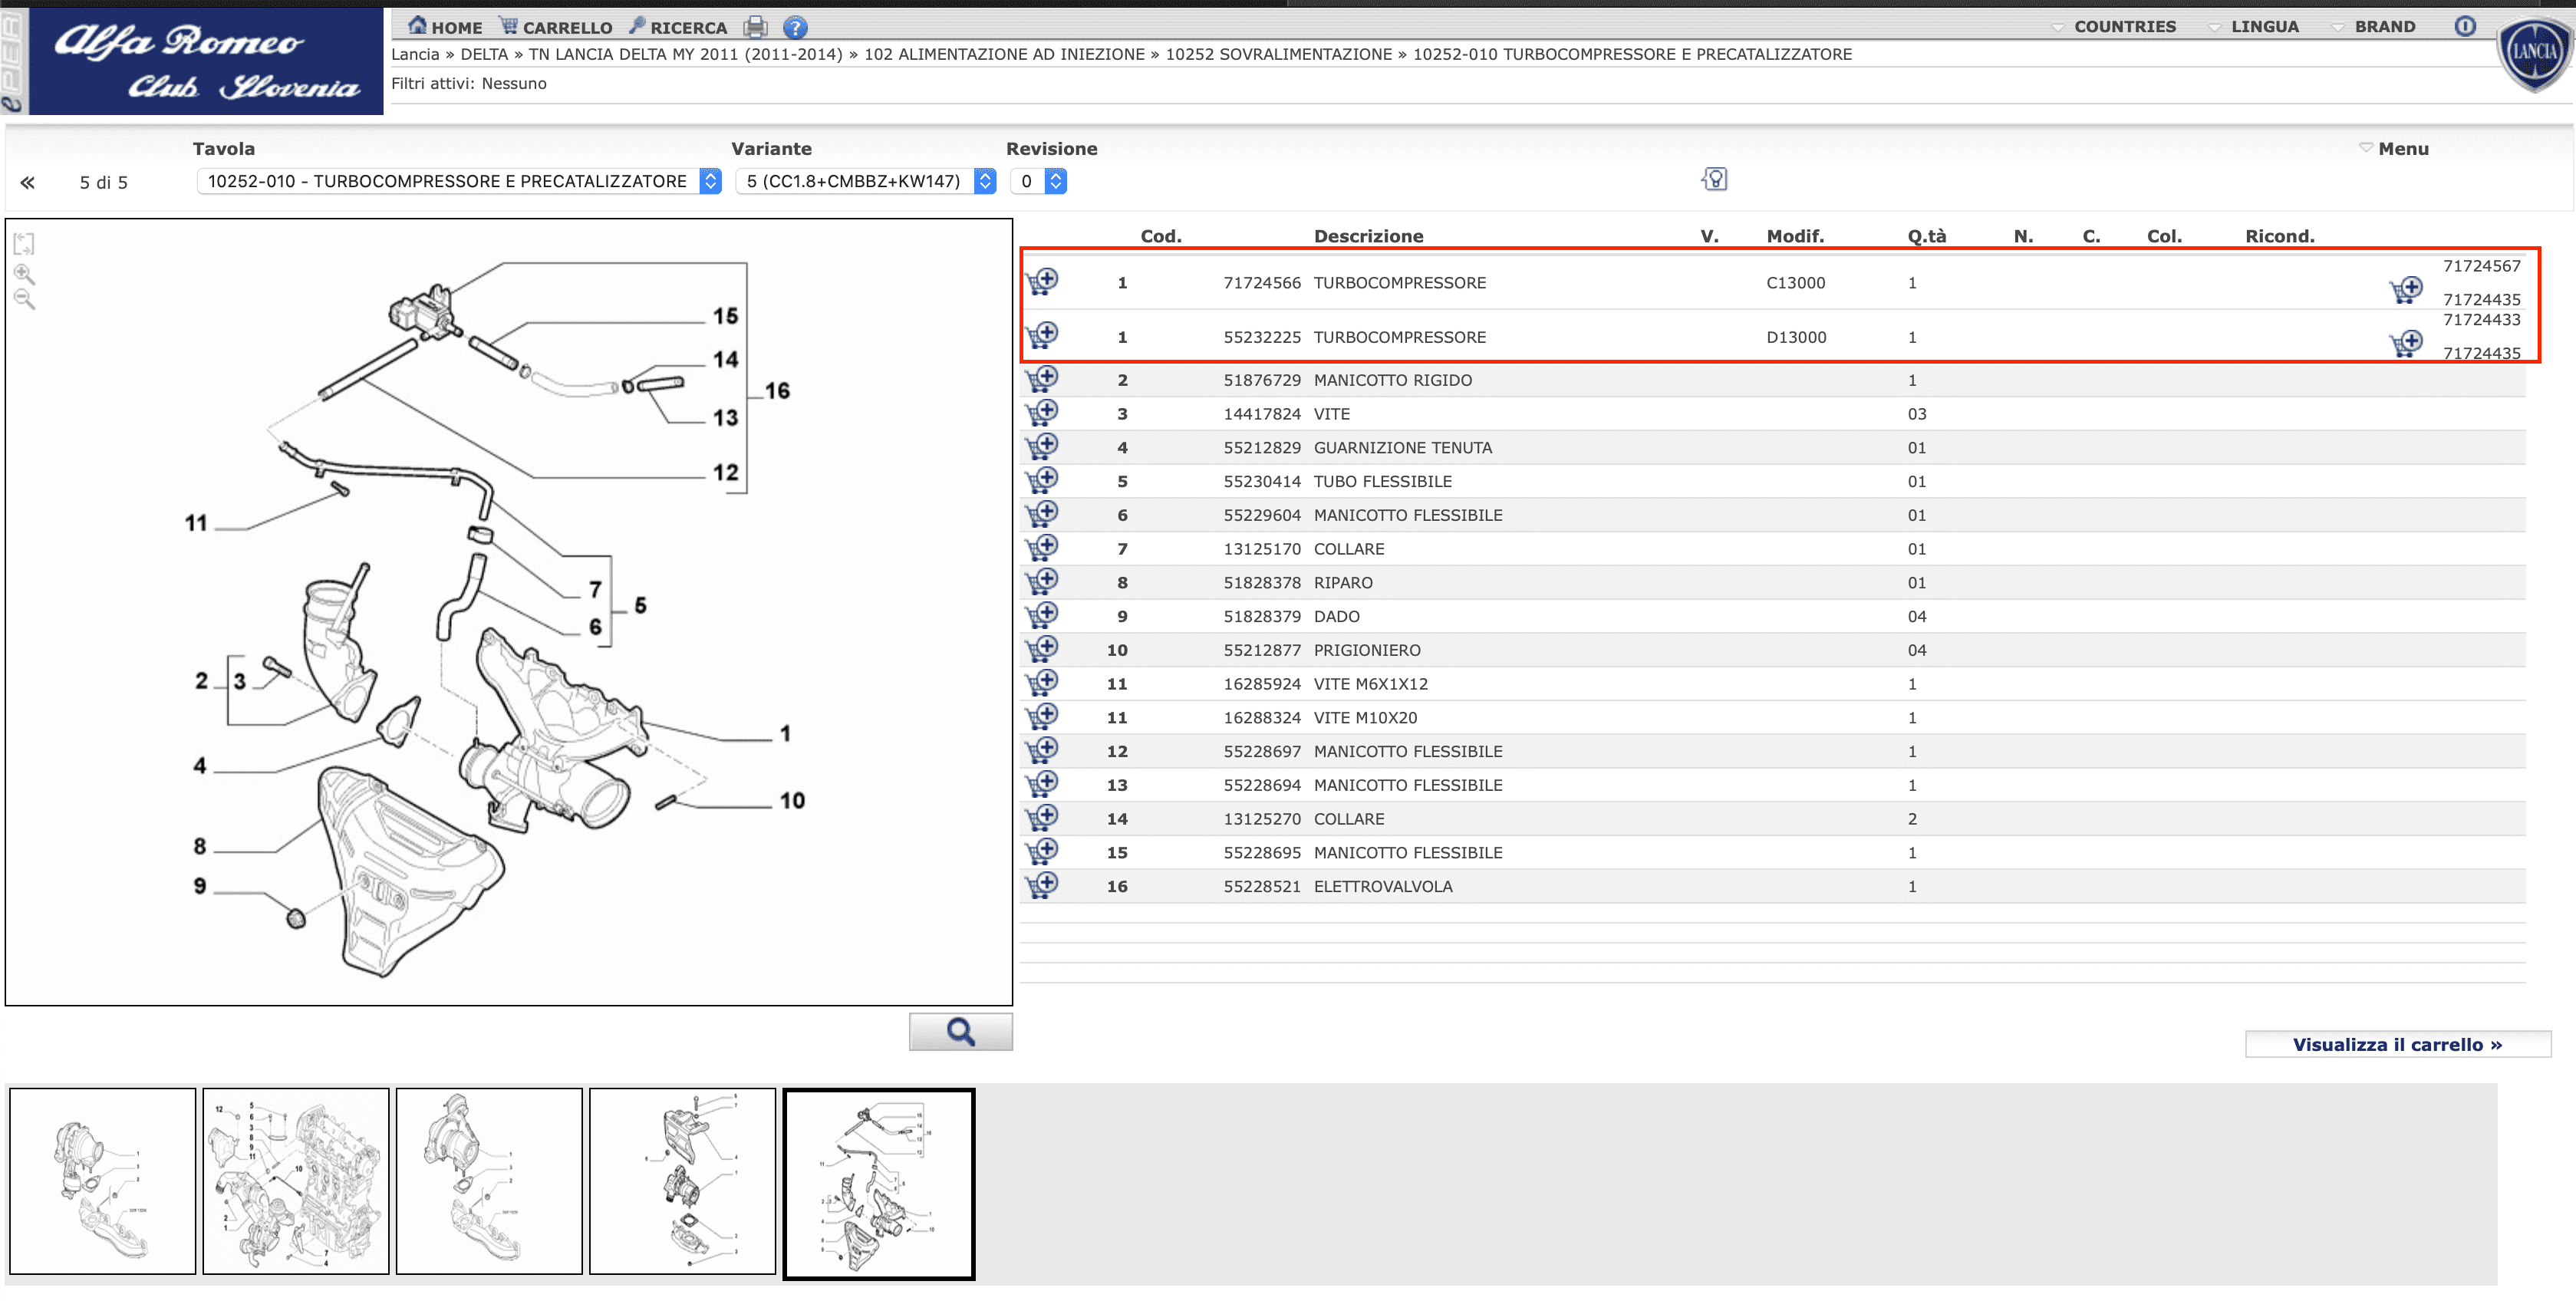Click callout number 16 in the diagram
Image resolution: width=2576 pixels, height=1301 pixels.
[778, 391]
